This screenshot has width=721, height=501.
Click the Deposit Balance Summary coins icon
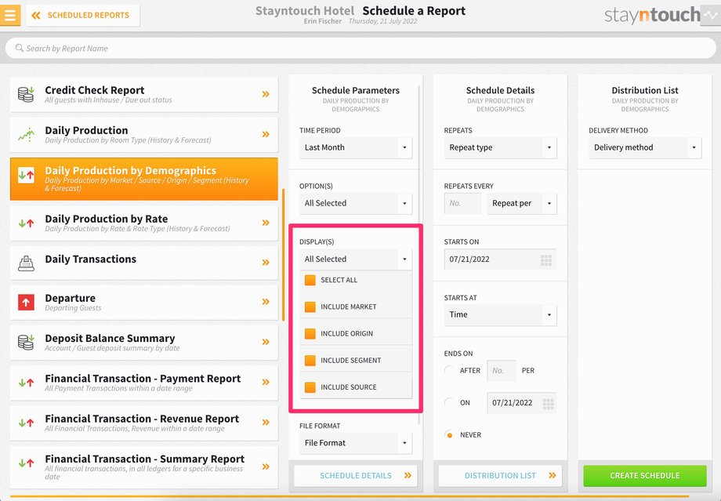[26, 343]
